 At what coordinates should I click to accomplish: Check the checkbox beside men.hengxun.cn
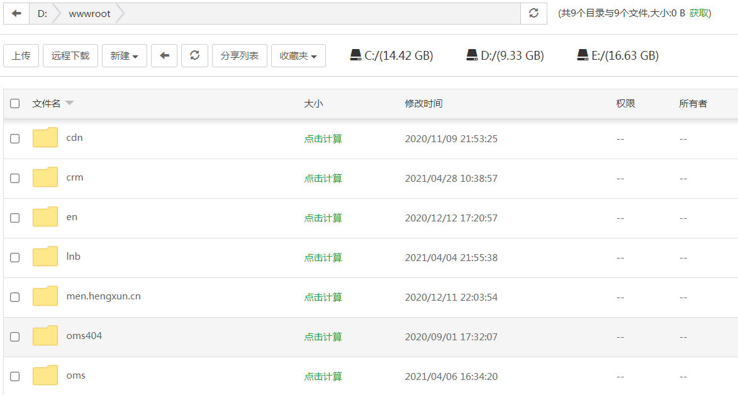pos(14,296)
